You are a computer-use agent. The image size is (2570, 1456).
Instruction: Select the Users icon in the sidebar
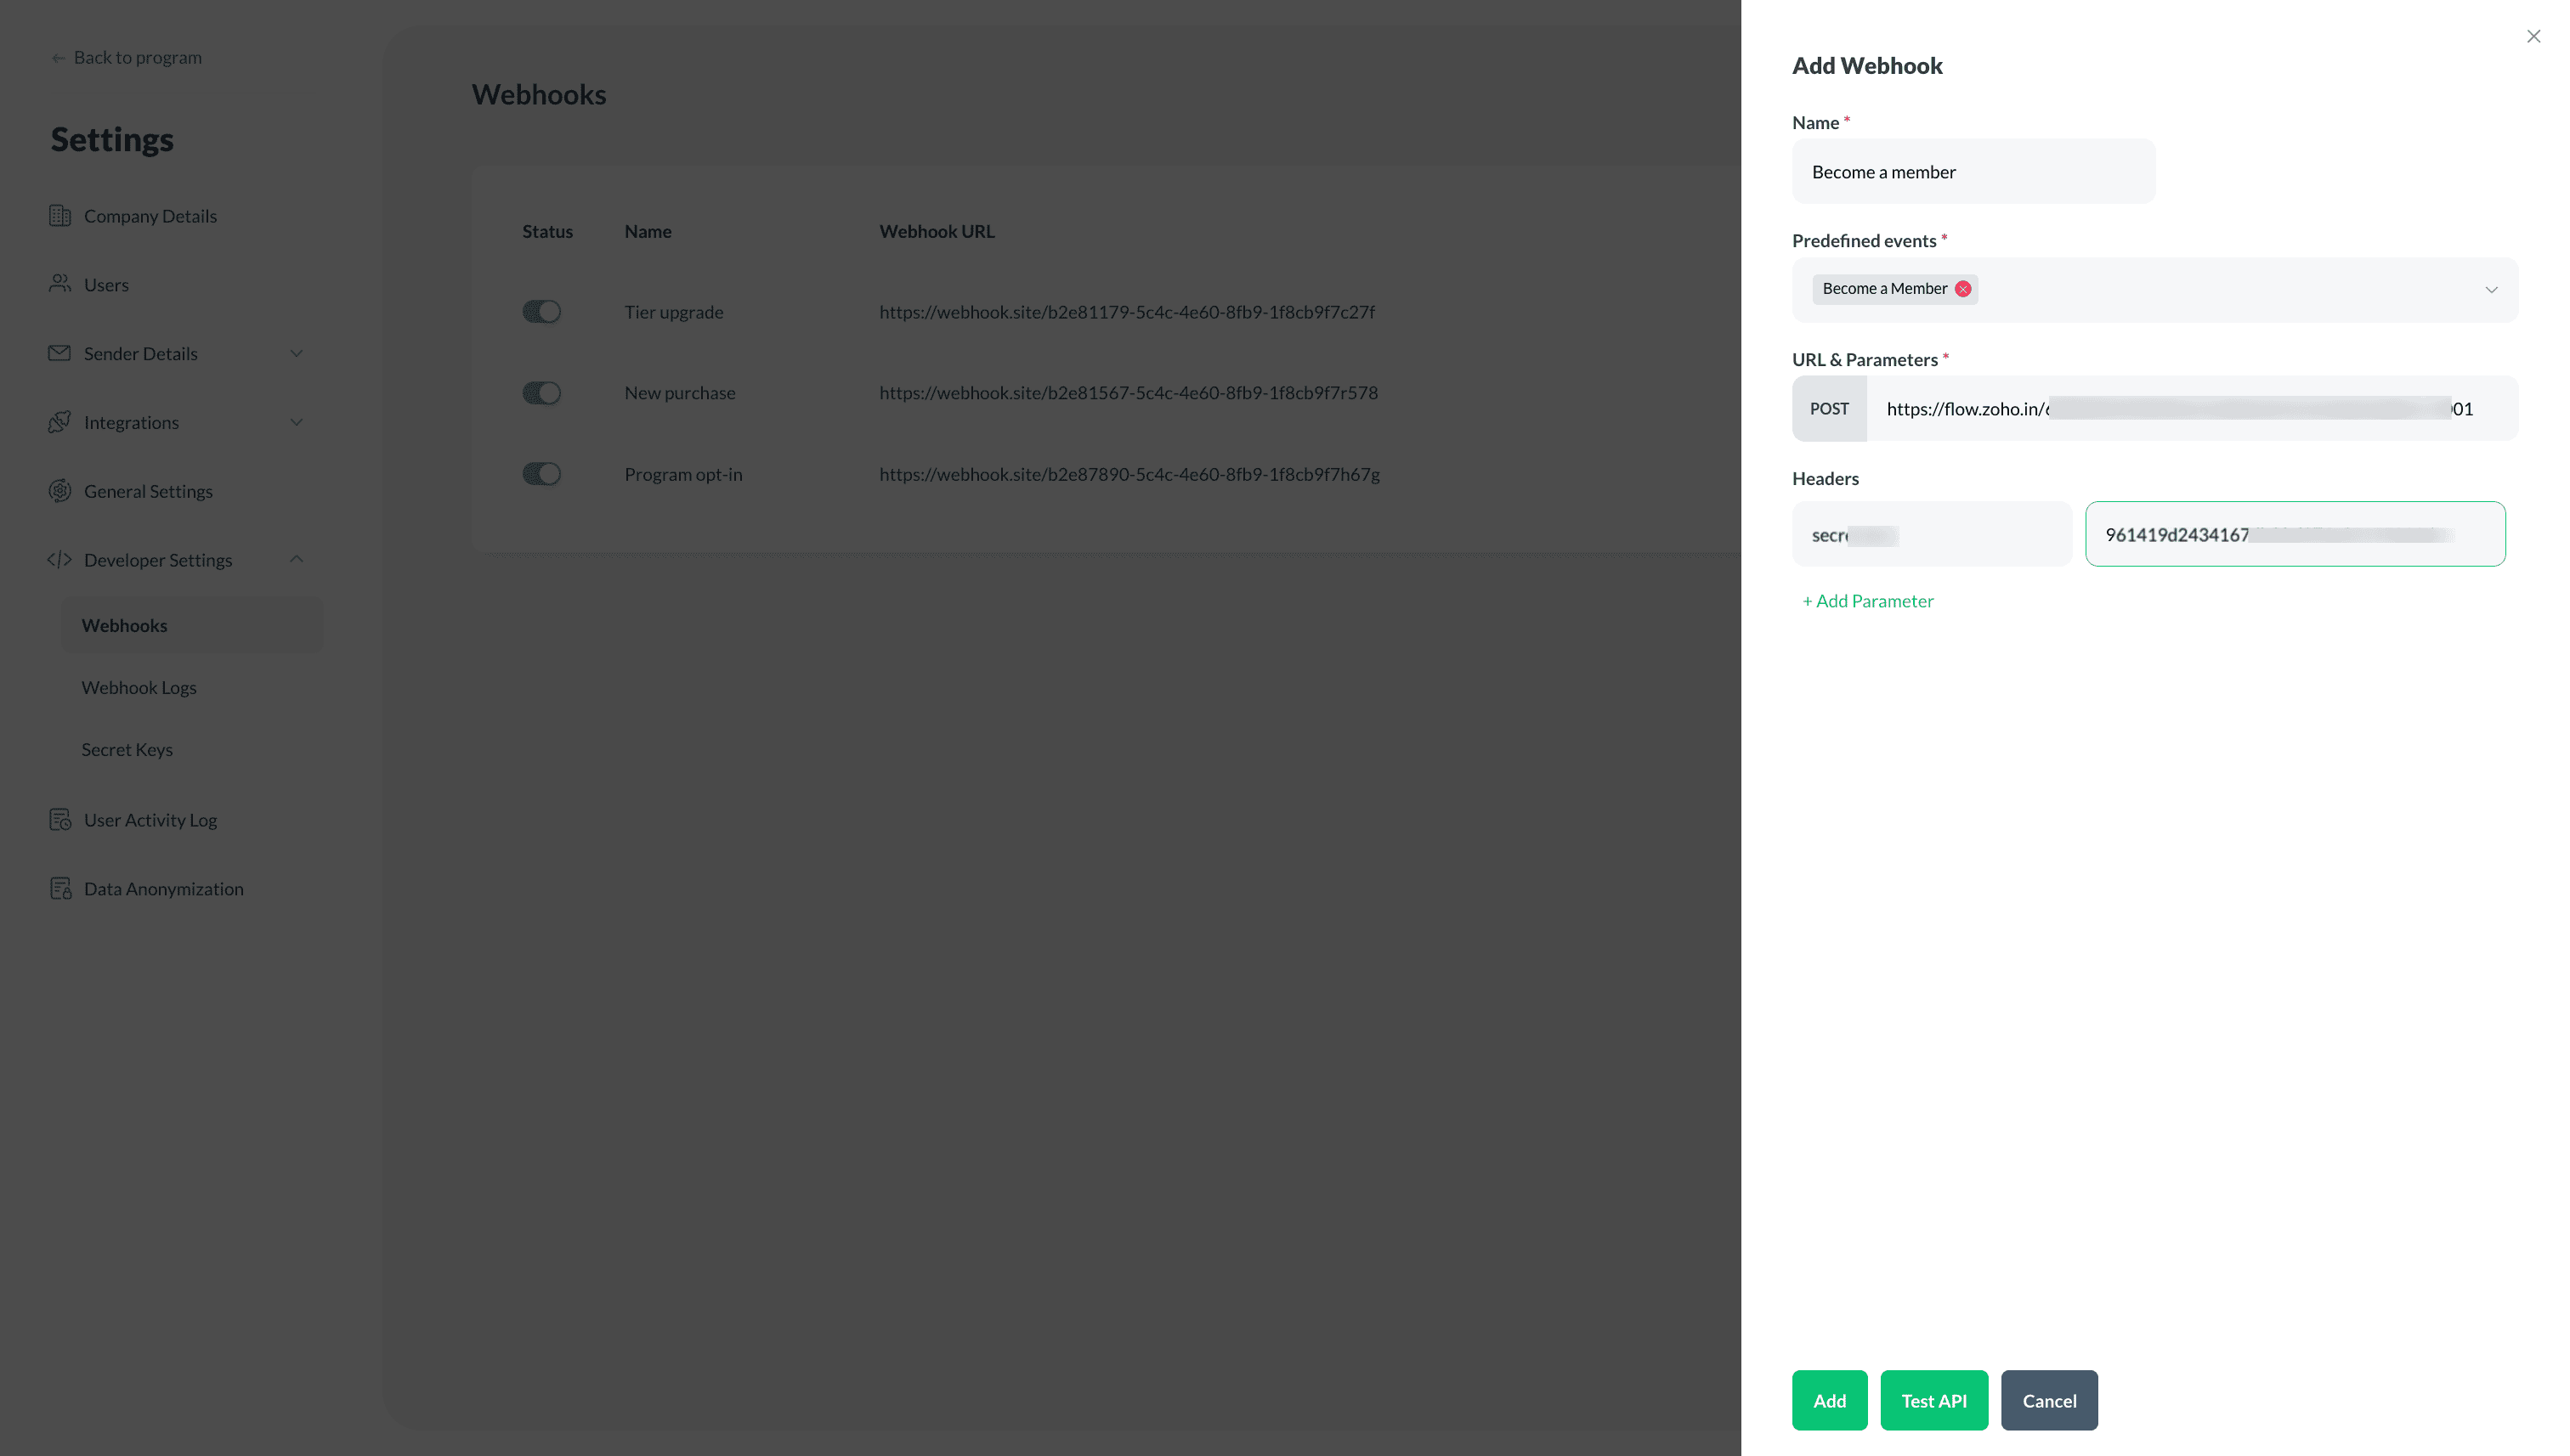coord(60,284)
